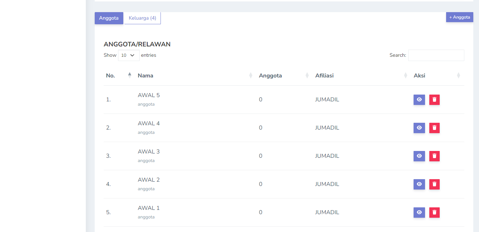This screenshot has width=479, height=232.
Task: Switch to the Keluarga (4) tab
Action: (x=142, y=18)
